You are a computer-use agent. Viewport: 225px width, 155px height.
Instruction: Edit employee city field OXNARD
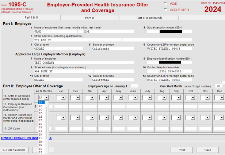58,49
